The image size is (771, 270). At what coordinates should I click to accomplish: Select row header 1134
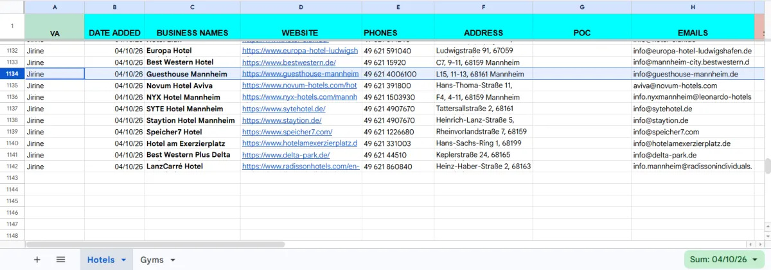point(12,74)
